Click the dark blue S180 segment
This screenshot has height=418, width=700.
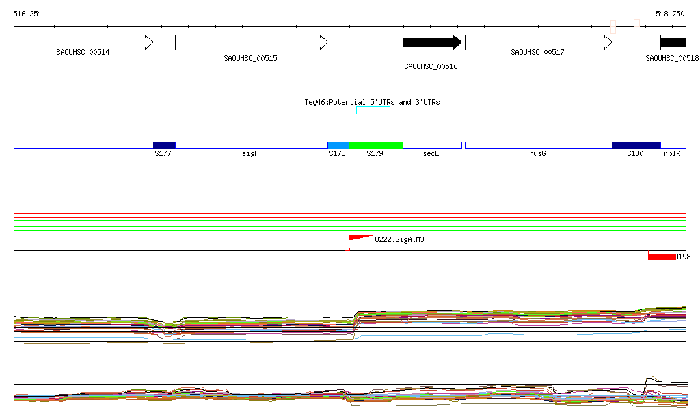[636, 145]
